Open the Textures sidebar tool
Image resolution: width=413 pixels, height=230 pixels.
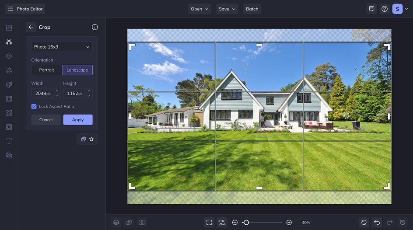9,127
